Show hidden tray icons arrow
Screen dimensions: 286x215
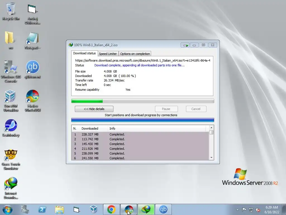click(x=237, y=210)
